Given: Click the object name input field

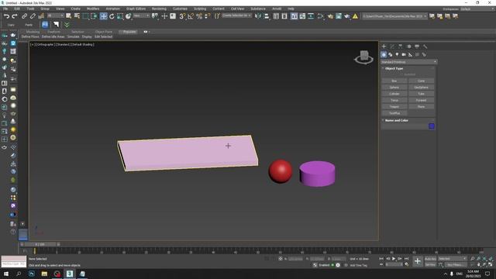Looking at the screenshot, I should tap(405, 126).
